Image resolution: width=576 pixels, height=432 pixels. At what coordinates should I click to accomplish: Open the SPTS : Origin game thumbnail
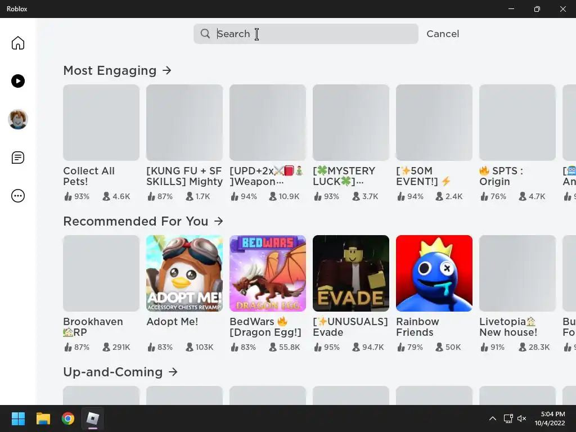point(517,122)
